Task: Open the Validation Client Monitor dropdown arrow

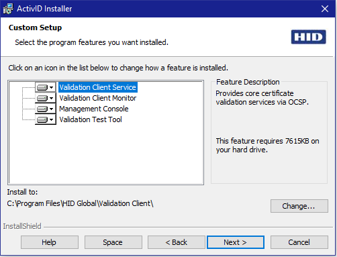Action: (x=52, y=98)
